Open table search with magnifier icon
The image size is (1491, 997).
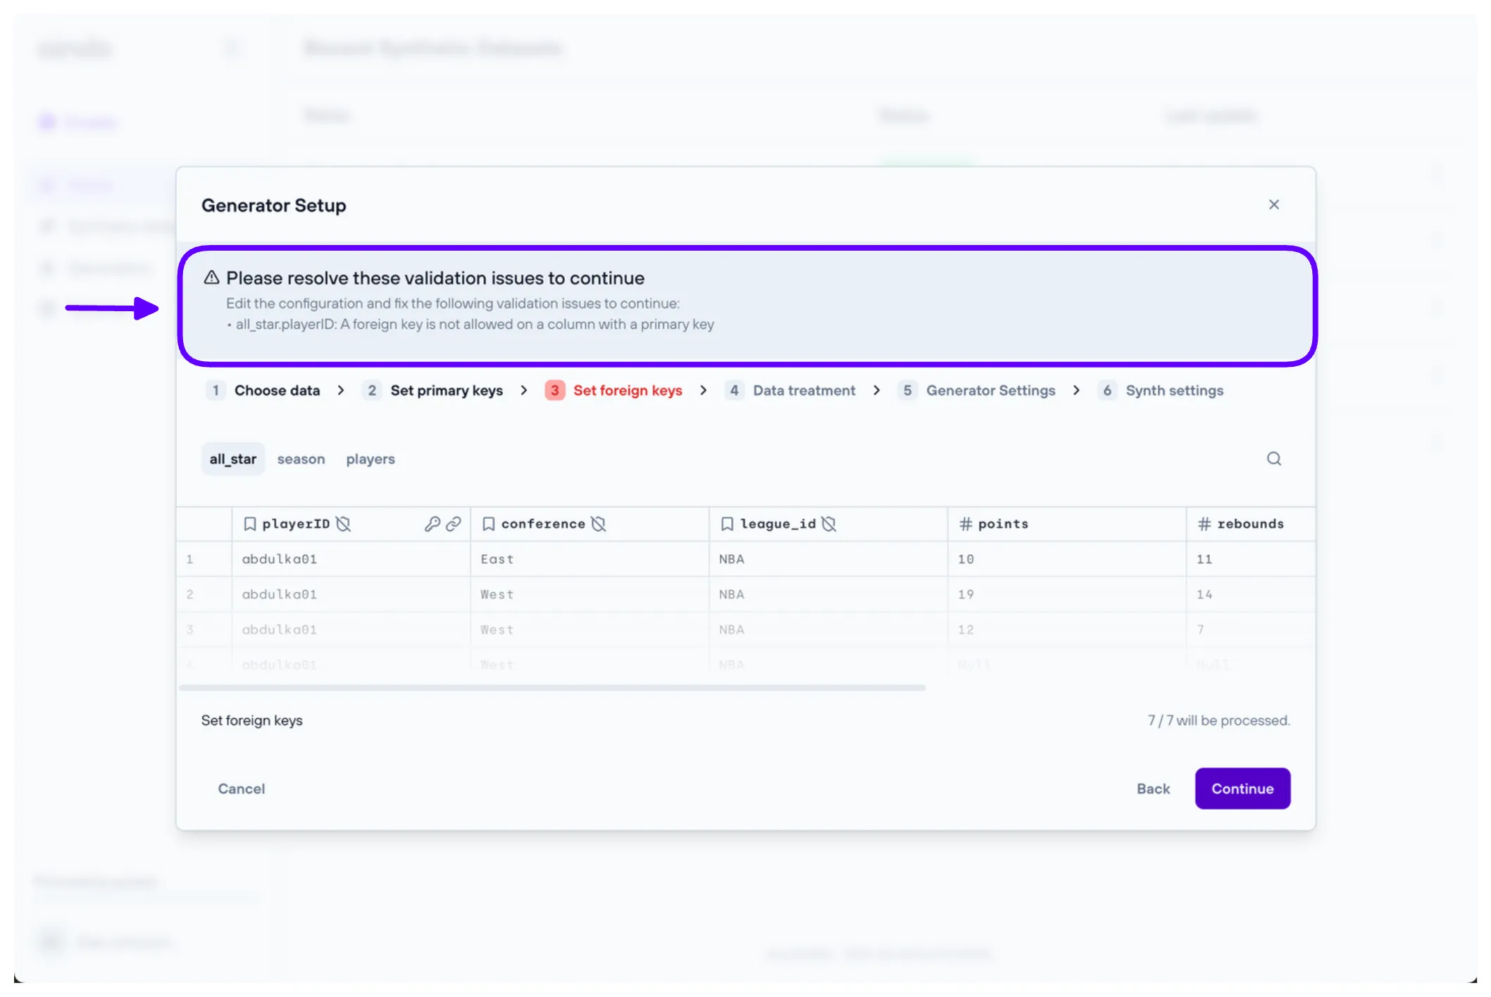[1273, 459]
